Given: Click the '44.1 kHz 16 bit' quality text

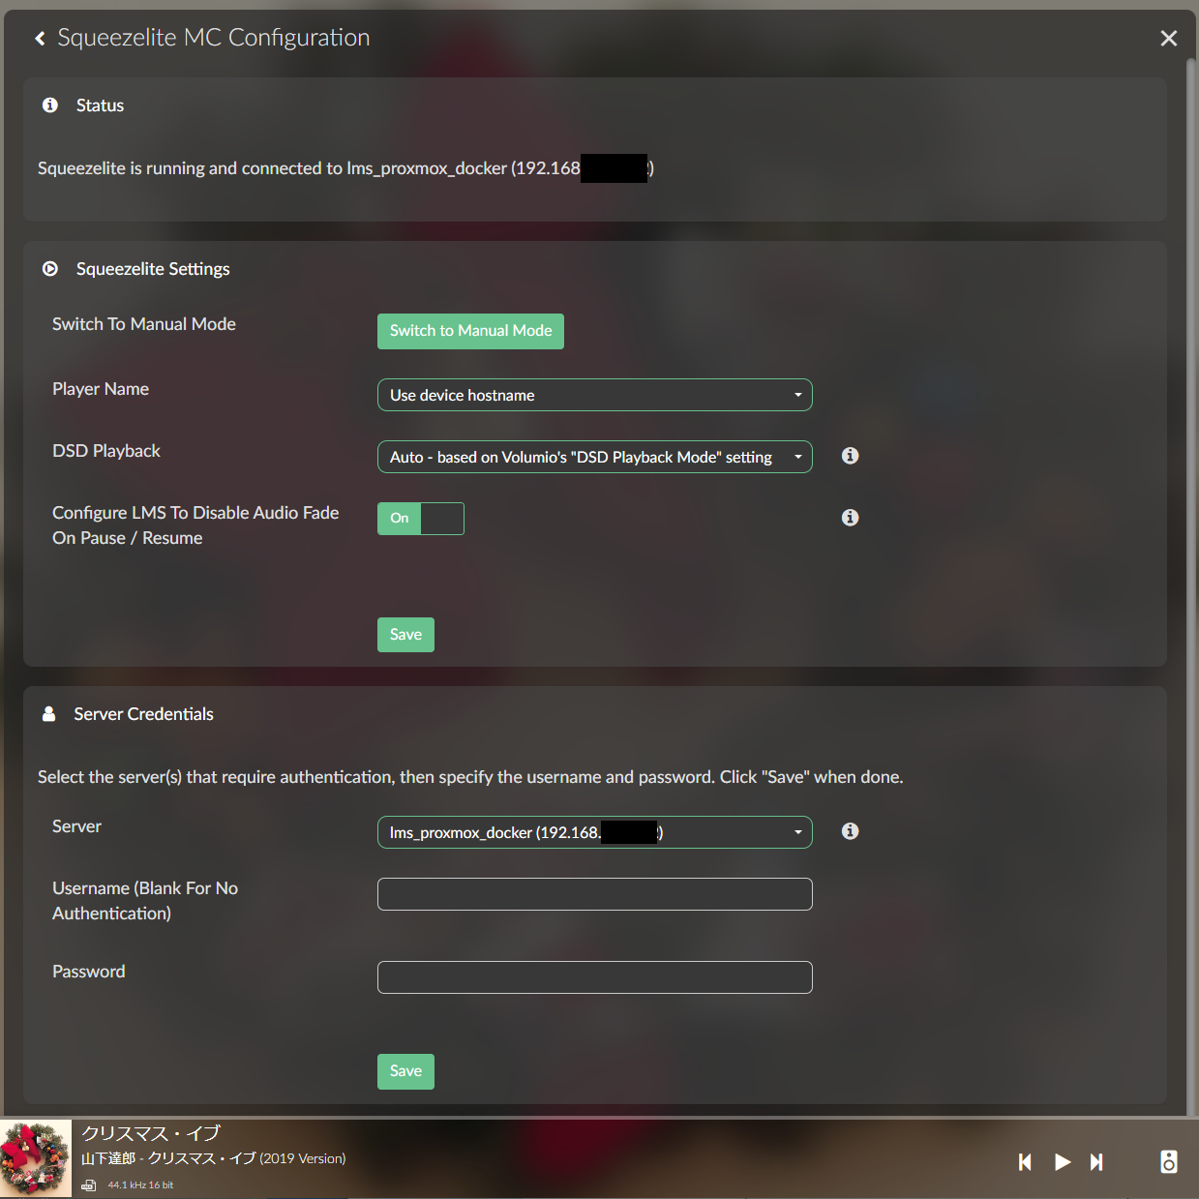Looking at the screenshot, I should tap(140, 1184).
